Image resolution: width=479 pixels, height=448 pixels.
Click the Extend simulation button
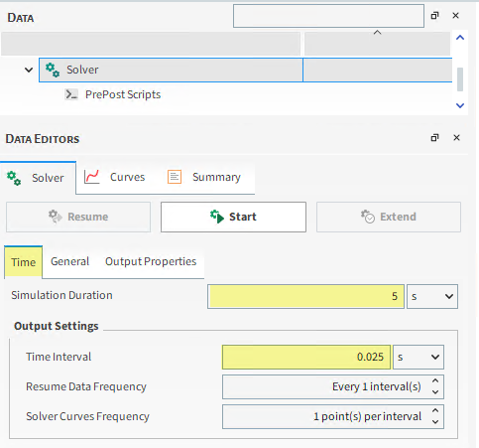389,217
